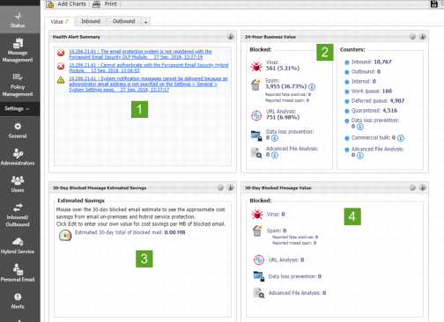Collapse the Settings section in sidebar
This screenshot has width=444, height=322.
pyautogui.click(x=17, y=109)
